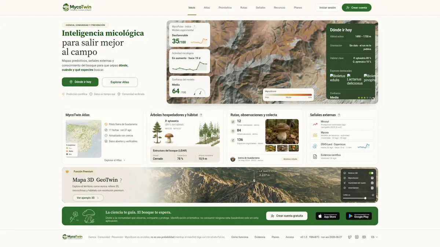Click the cube icon beside Relieve 3D
440x247 pixels.
point(344,173)
